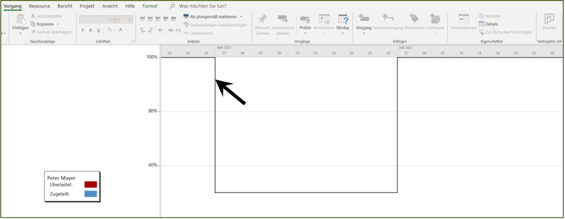Open the Ansicht ribbon tab
This screenshot has height=219, width=565.
(x=110, y=6)
